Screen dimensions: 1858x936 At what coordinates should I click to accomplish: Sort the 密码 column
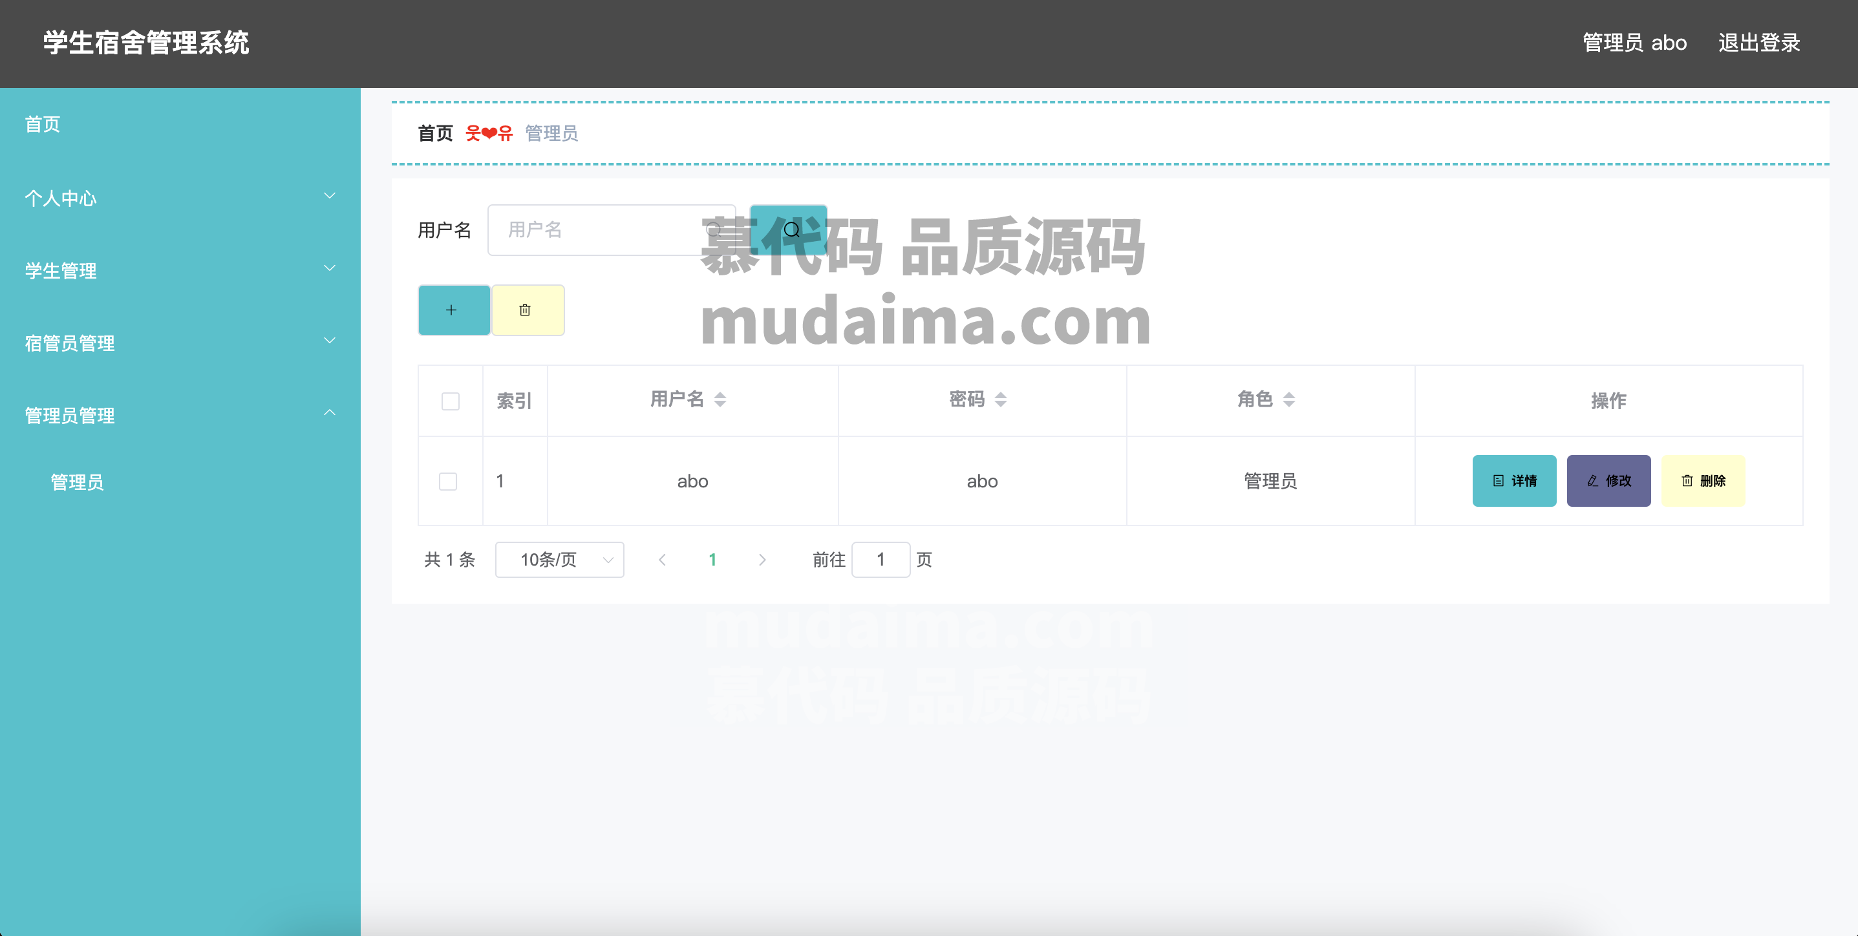(x=1000, y=399)
